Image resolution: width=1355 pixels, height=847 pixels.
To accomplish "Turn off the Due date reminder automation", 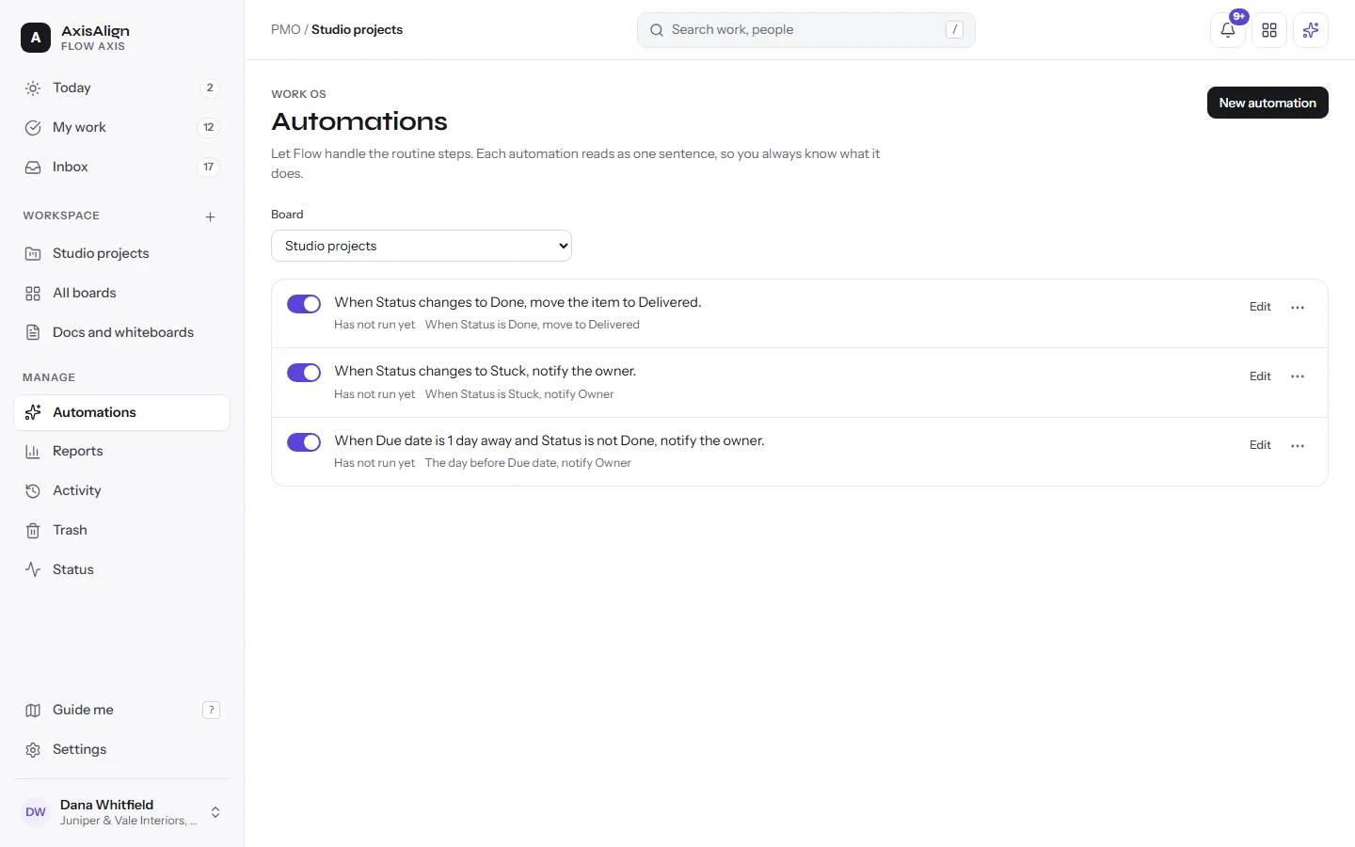I will [x=304, y=442].
